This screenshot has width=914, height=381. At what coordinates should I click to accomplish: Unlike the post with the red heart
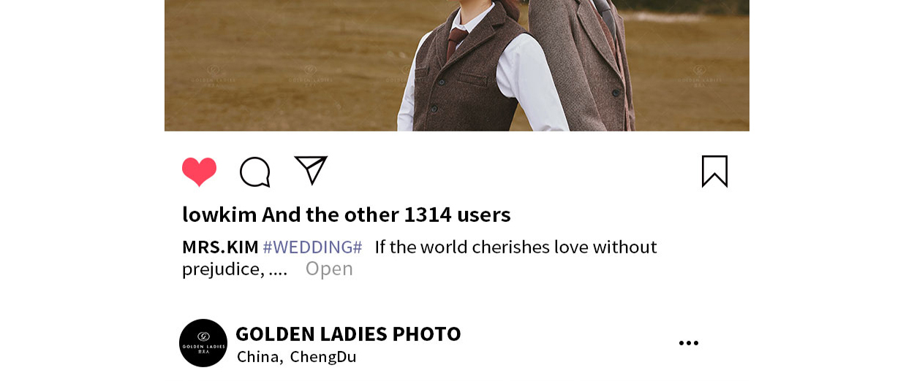coord(199,172)
